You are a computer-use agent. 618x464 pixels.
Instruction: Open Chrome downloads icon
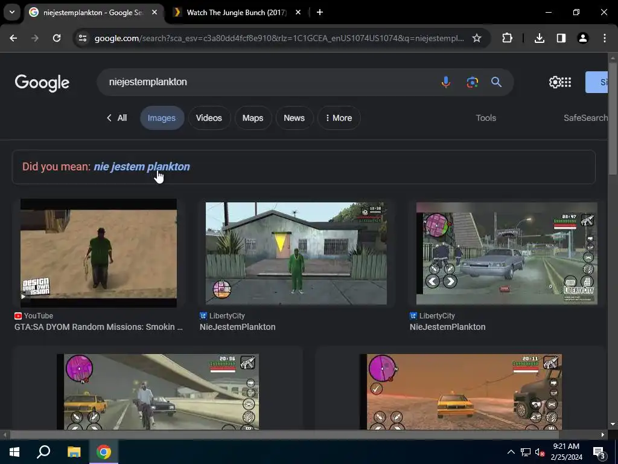tap(539, 38)
